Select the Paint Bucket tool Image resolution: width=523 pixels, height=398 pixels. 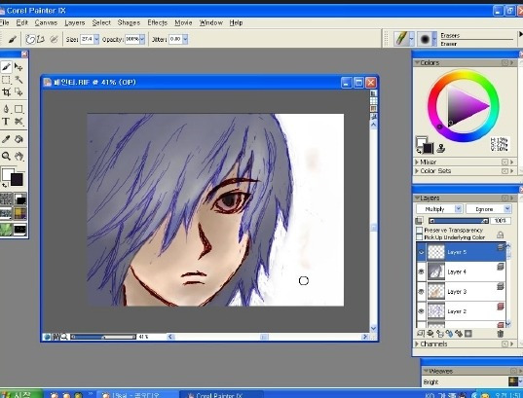coord(19,139)
